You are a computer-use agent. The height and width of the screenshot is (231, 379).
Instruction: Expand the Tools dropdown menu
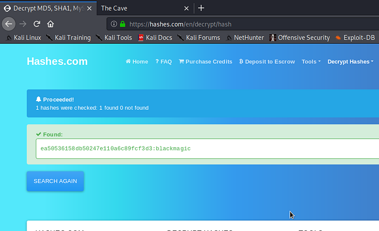[311, 62]
